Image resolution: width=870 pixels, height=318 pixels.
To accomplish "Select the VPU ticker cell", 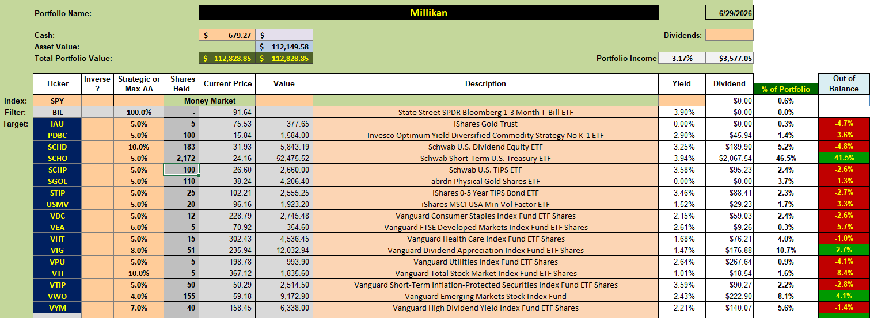I will tap(57, 262).
